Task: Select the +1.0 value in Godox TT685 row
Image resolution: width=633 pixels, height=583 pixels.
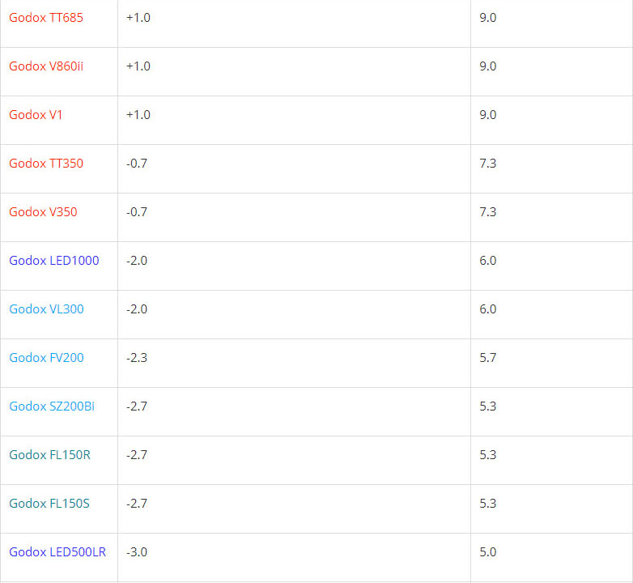Action: pos(138,18)
